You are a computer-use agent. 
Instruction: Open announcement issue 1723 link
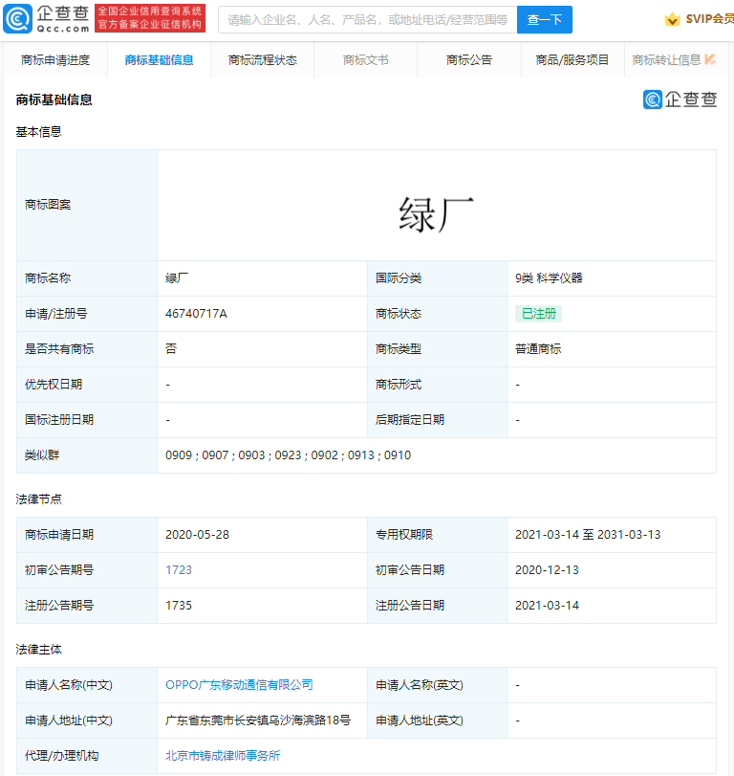[179, 569]
